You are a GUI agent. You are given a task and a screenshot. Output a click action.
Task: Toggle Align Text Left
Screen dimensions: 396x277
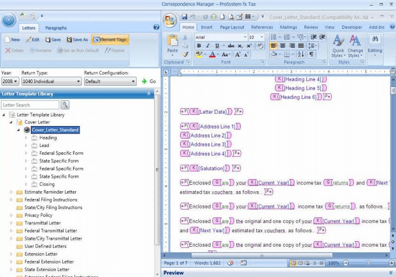(274, 46)
